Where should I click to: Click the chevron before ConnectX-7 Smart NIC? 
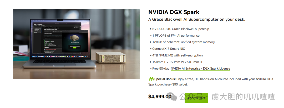[x=150, y=49]
